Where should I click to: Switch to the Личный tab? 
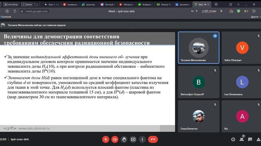(x=108, y=4)
